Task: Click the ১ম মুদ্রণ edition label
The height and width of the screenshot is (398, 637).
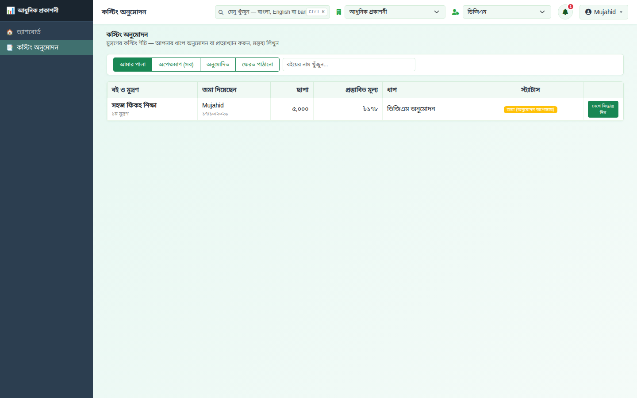Action: pos(120,114)
